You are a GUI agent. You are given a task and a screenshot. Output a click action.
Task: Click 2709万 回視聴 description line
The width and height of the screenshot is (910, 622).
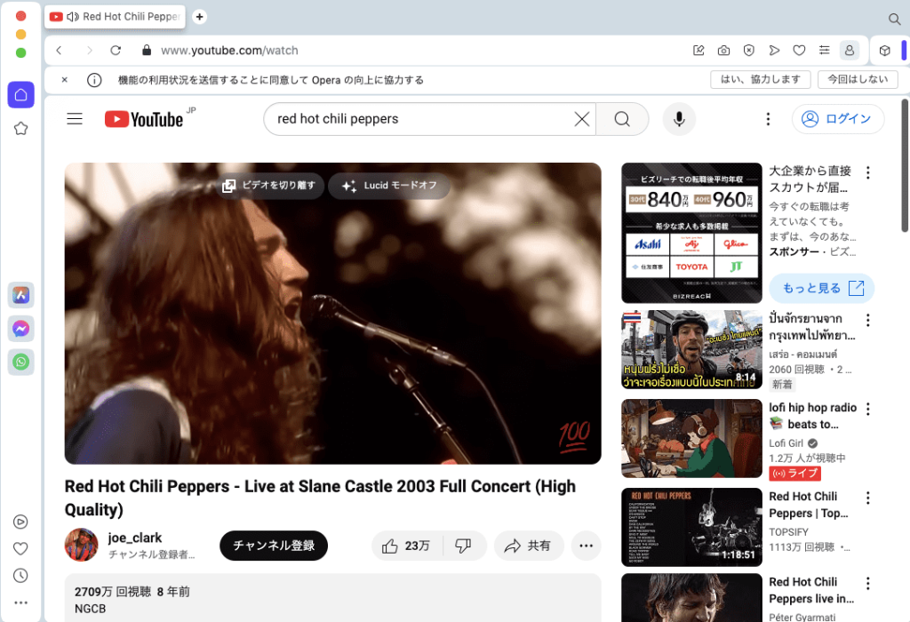point(132,592)
